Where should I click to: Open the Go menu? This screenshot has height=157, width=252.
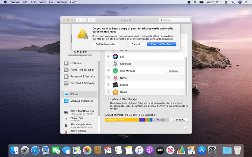51,2
